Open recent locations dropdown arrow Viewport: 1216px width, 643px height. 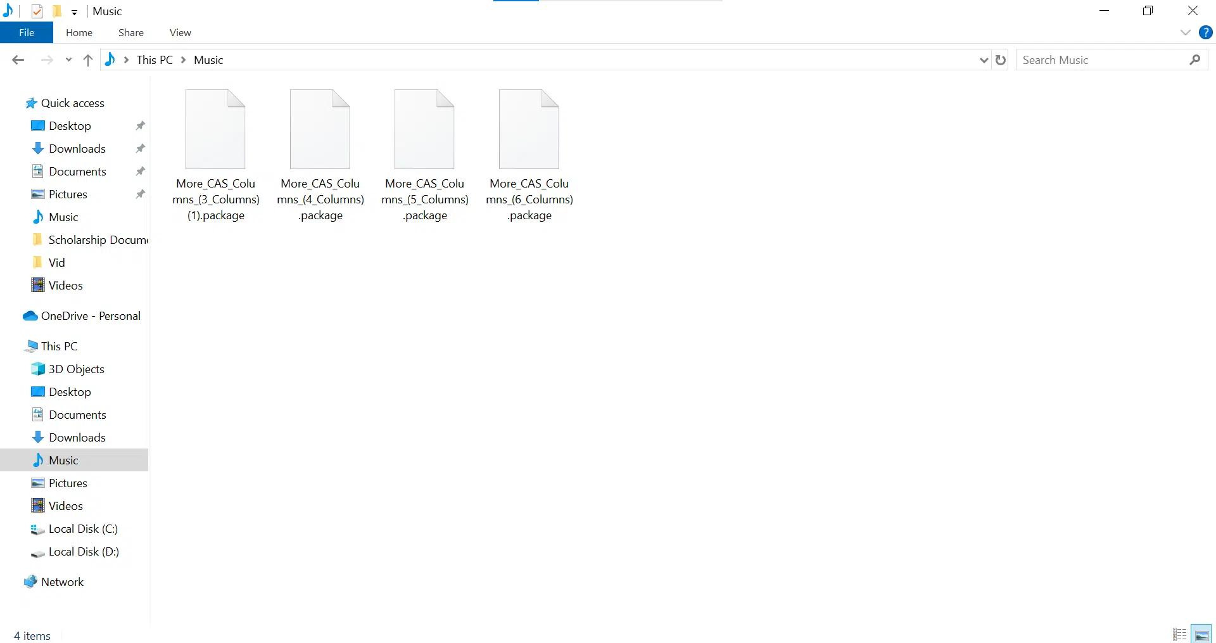[x=68, y=60]
